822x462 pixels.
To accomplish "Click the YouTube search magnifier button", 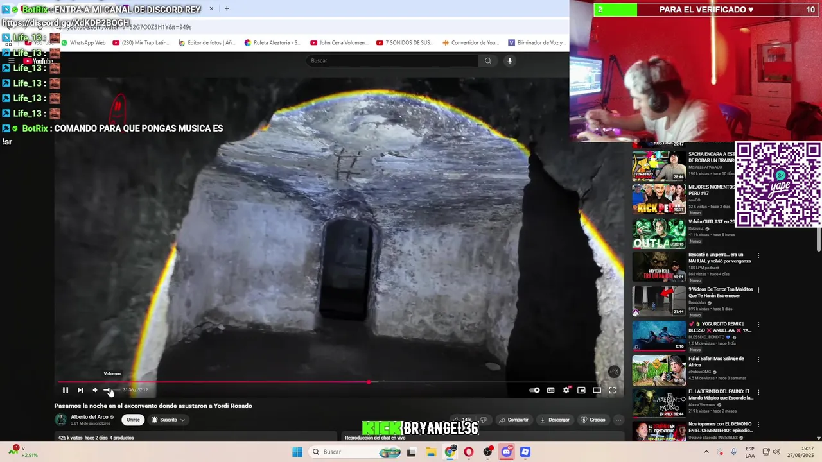I will click(488, 60).
